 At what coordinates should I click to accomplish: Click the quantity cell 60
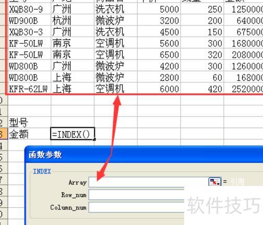click(x=202, y=77)
